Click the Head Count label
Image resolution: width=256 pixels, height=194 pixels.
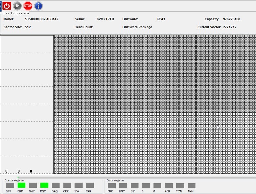coord(84,27)
